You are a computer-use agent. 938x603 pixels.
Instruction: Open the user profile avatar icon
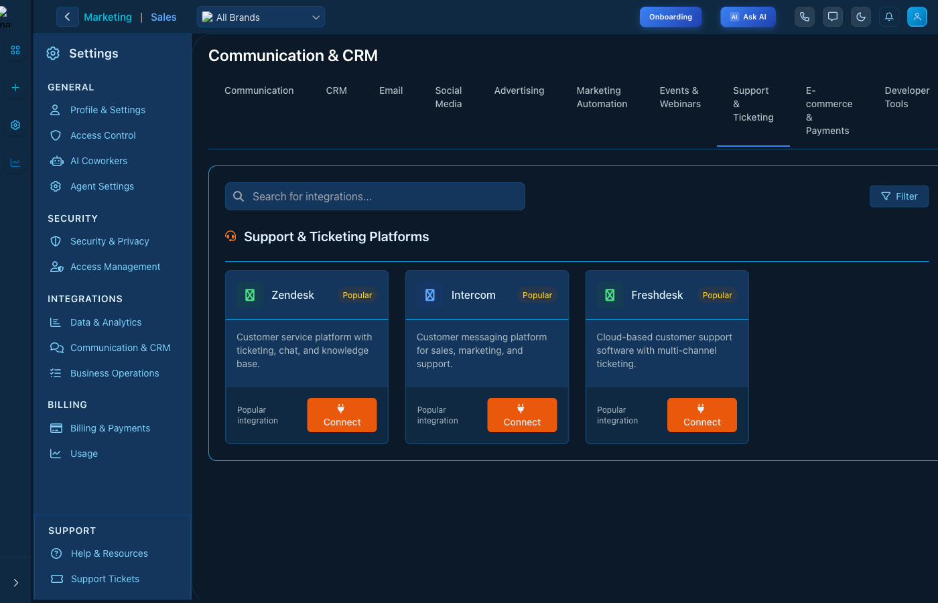[x=917, y=17]
